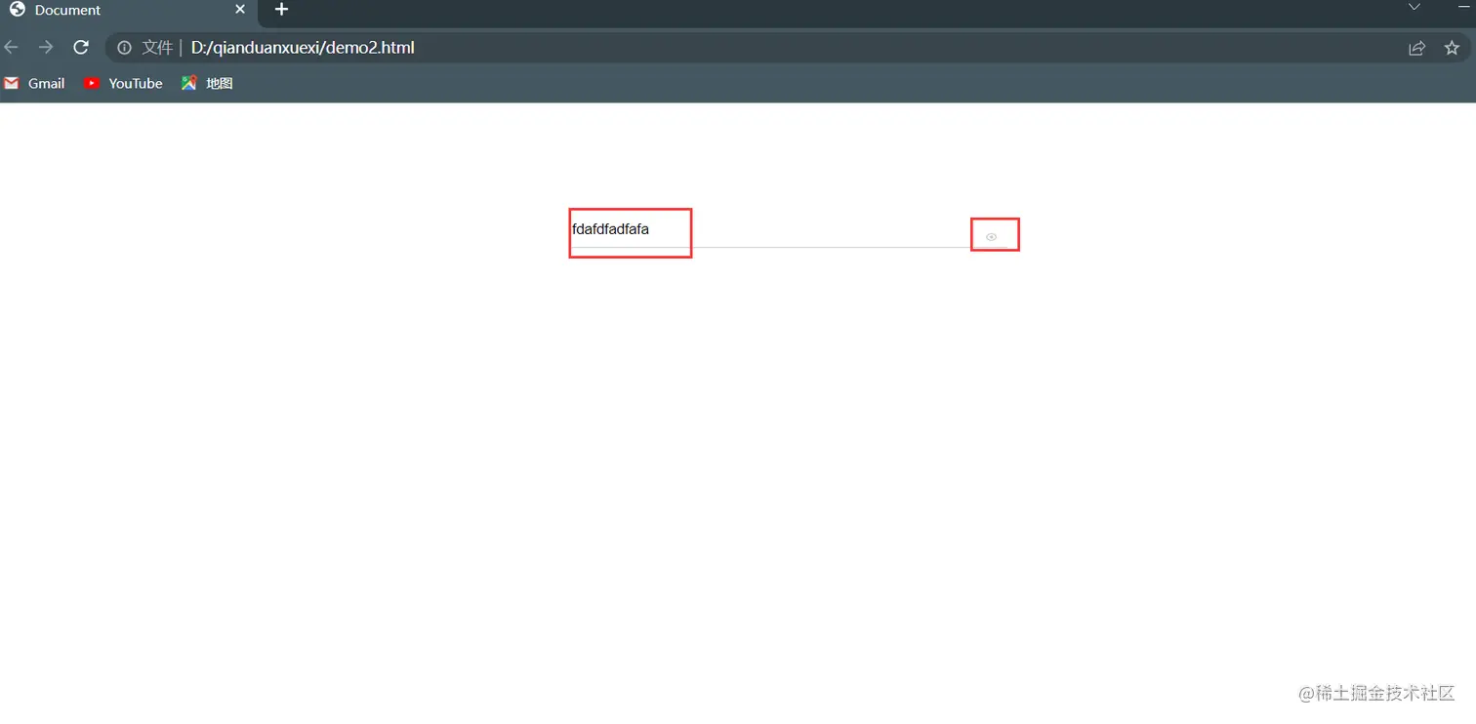The image size is (1476, 724).
Task: Reload the page with refresh button
Action: [x=82, y=48]
